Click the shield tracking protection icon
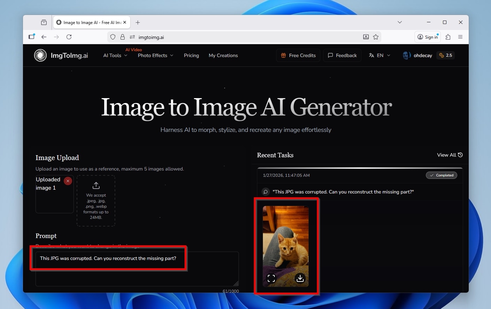This screenshot has height=309, width=491. point(112,37)
